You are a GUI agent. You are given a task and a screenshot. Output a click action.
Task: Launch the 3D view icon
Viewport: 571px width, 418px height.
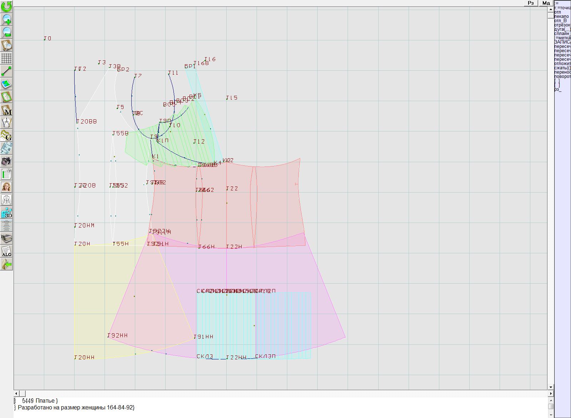(x=6, y=213)
